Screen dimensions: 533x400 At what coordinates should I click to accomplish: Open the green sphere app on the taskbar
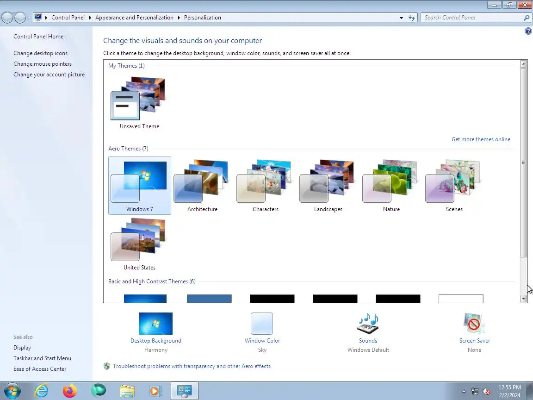click(x=99, y=391)
